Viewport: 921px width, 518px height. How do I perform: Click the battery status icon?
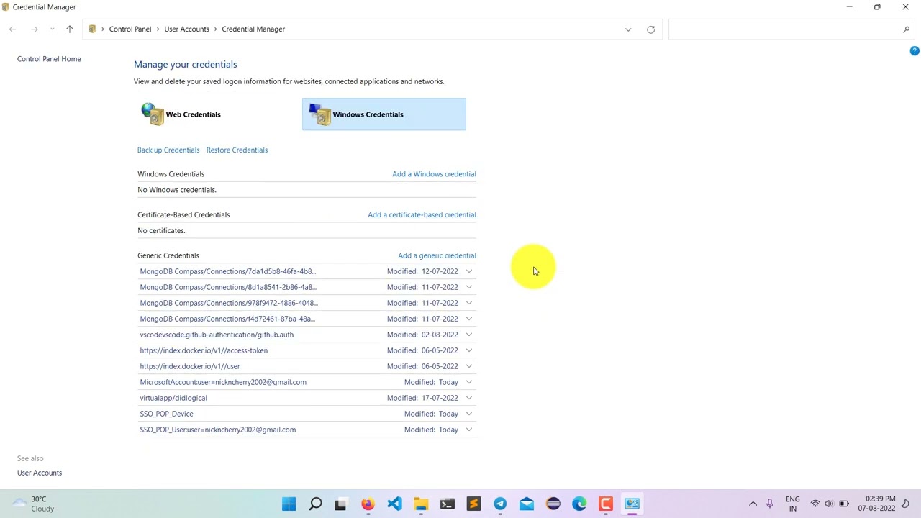844,504
